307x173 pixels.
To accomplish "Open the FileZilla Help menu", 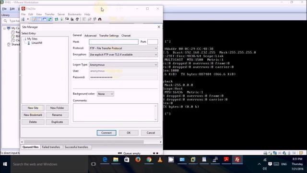I will pos(87,14).
